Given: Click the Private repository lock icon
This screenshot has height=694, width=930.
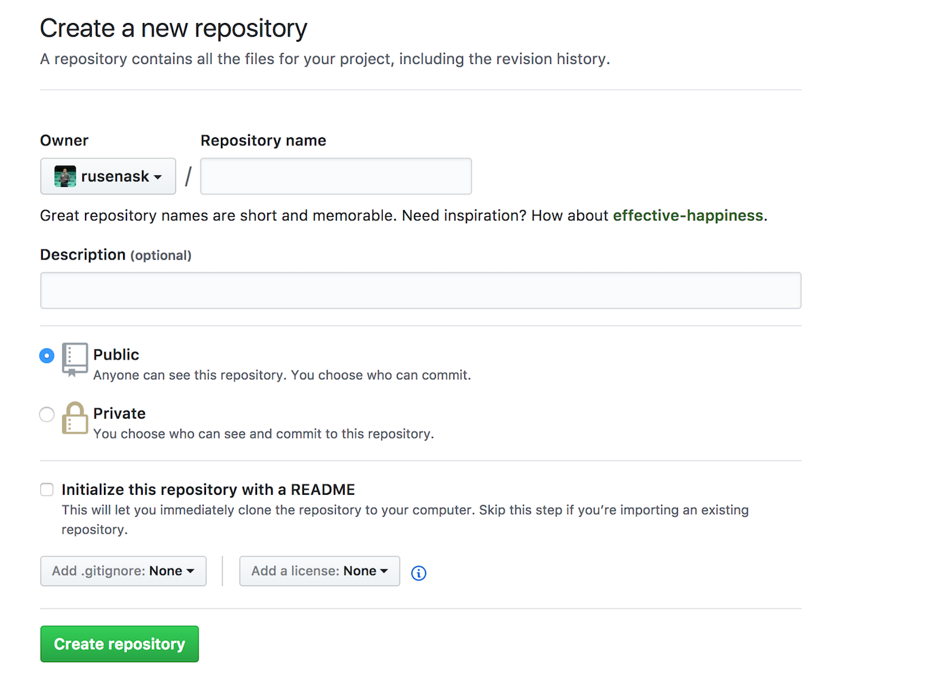Looking at the screenshot, I should coord(75,419).
